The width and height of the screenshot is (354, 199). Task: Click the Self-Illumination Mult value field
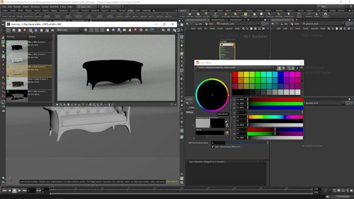click(x=218, y=143)
